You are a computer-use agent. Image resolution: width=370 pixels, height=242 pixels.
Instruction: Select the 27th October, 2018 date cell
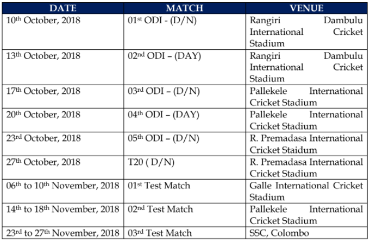click(x=63, y=167)
